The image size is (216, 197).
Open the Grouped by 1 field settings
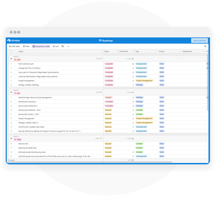42,46
